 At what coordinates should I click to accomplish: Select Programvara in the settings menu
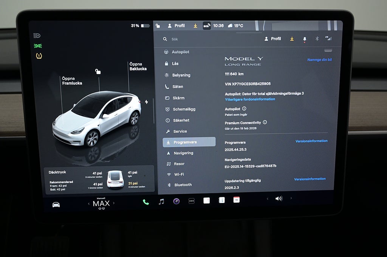click(189, 142)
